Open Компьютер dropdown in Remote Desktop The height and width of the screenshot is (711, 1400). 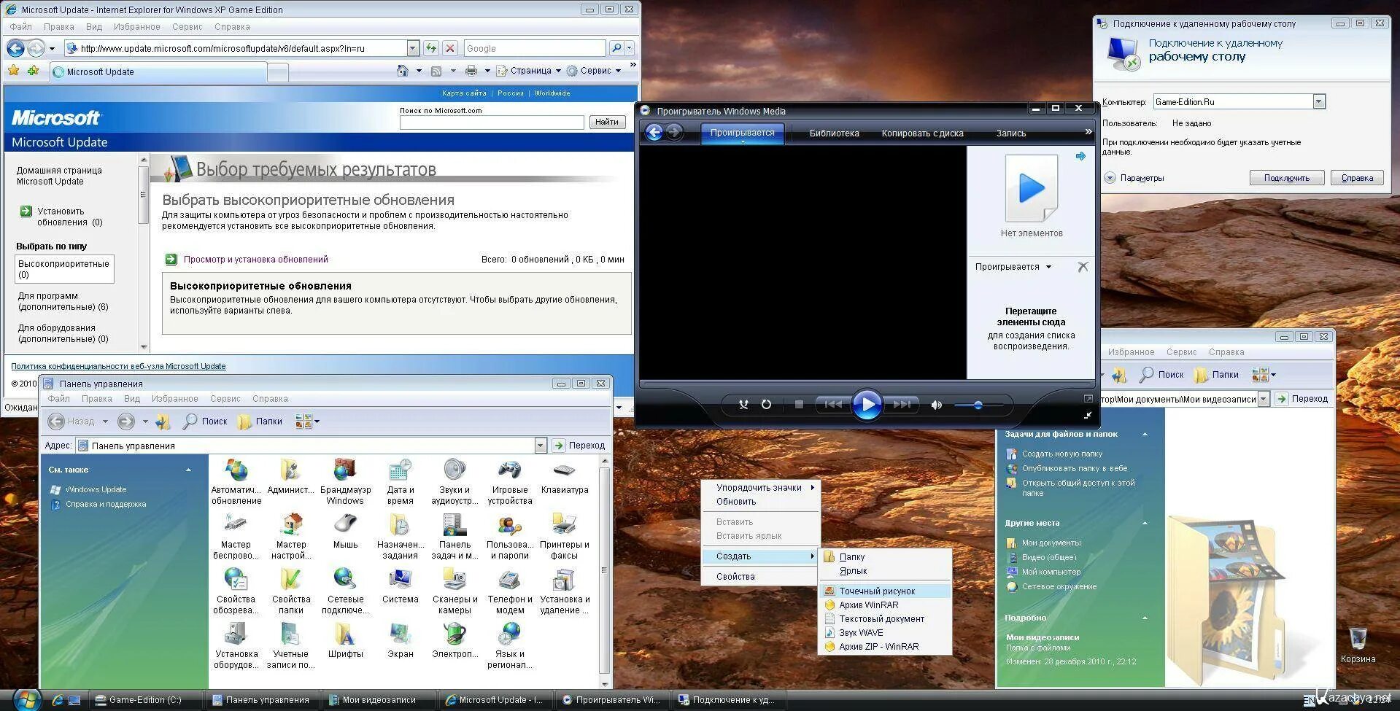pyautogui.click(x=1318, y=102)
